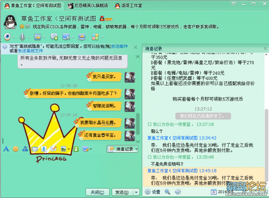Jump to top of chat with up arrow

(138, 57)
